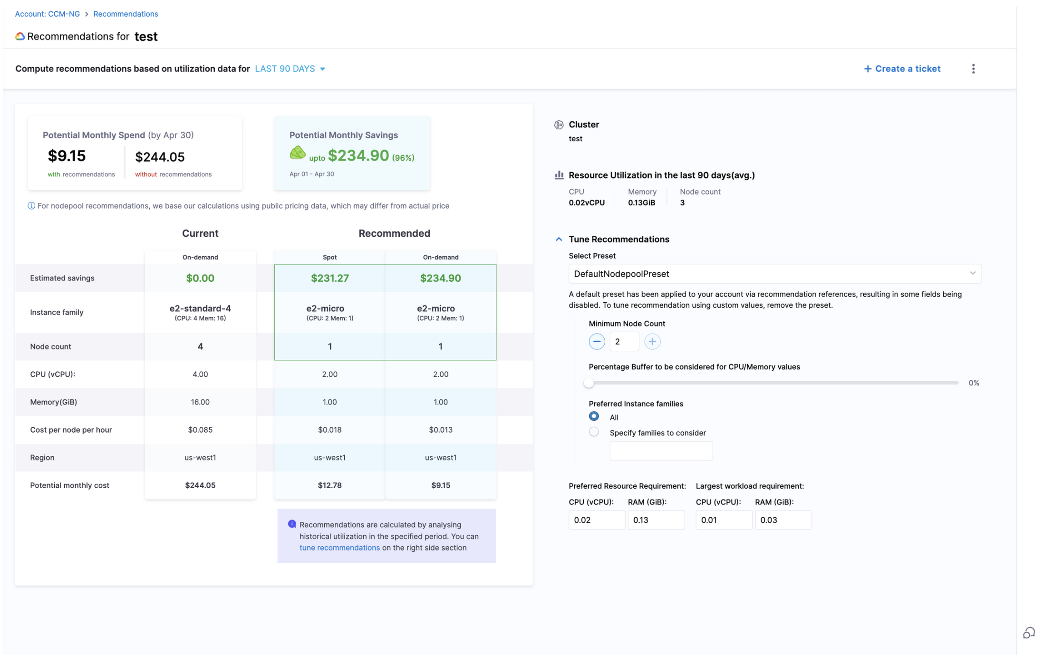Go to Account: CCM-NG breadcrumb
This screenshot has width=1043, height=655.
coord(48,14)
